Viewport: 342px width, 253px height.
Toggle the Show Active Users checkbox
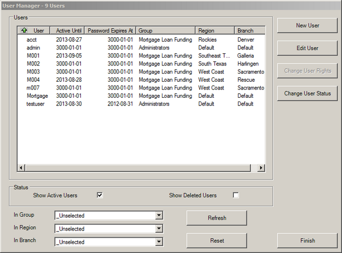click(100, 195)
